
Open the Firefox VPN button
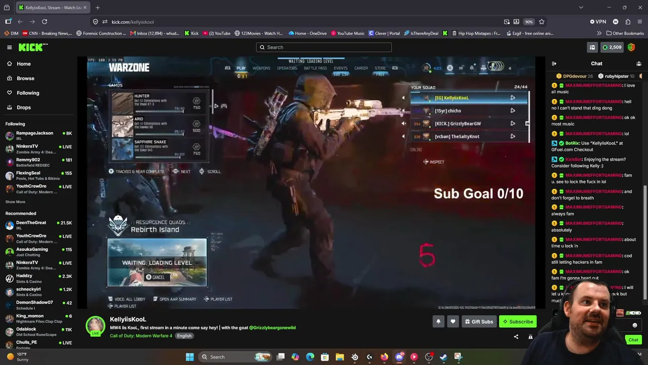tap(598, 22)
